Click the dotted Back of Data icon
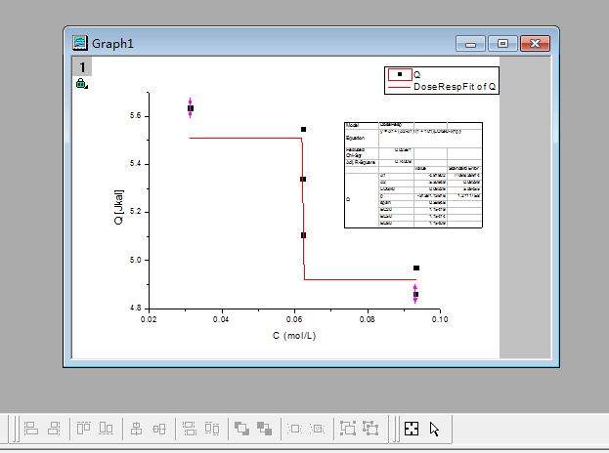 (x=318, y=429)
